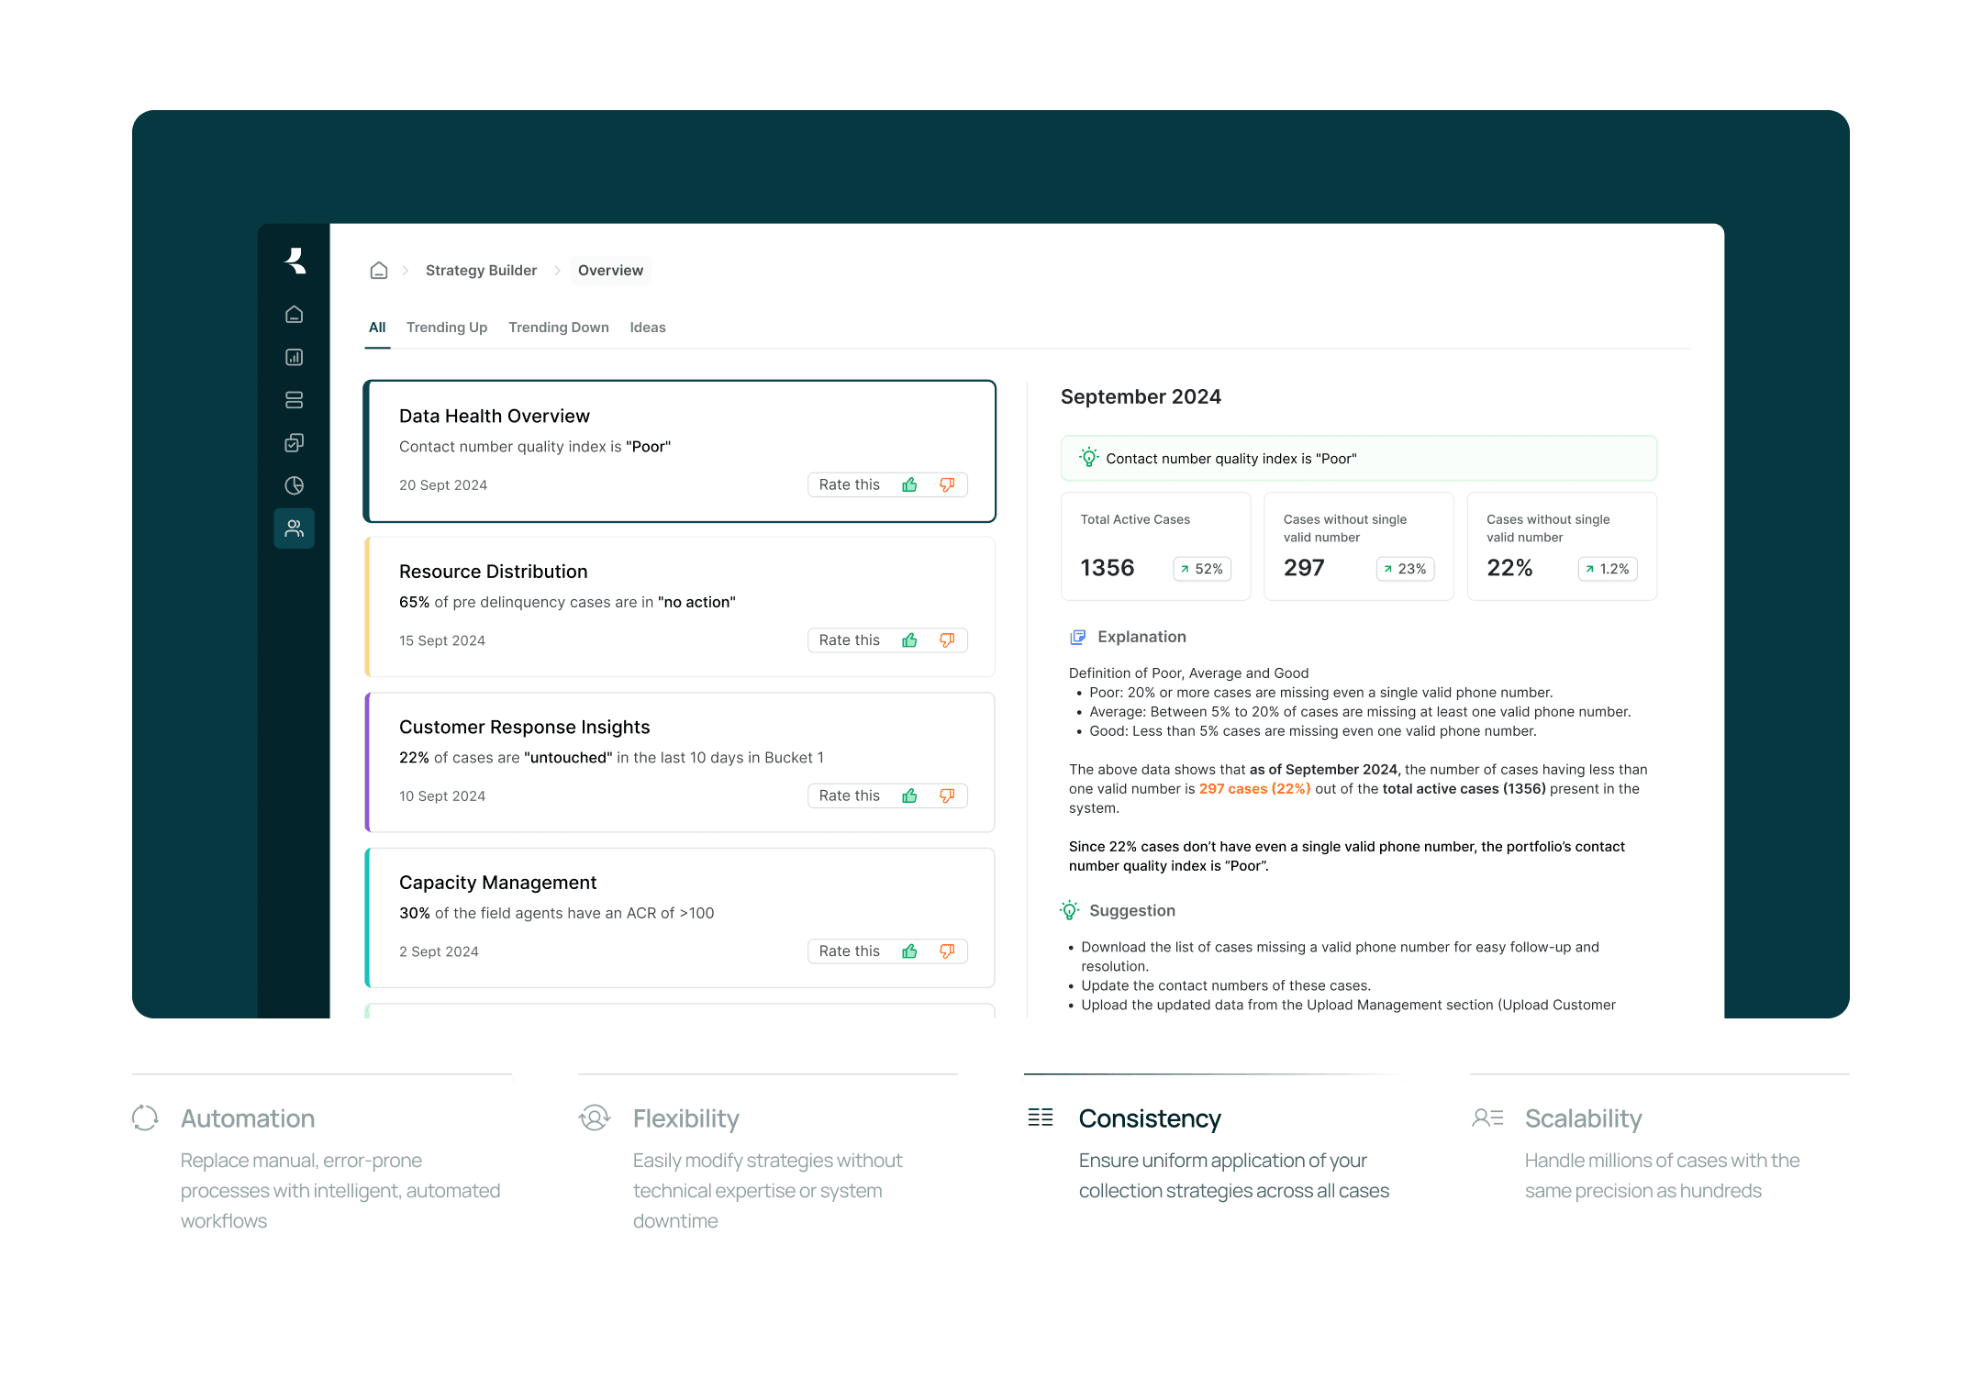This screenshot has height=1379, width=1982.
Task: Select the Automation feature section
Action: point(247,1118)
